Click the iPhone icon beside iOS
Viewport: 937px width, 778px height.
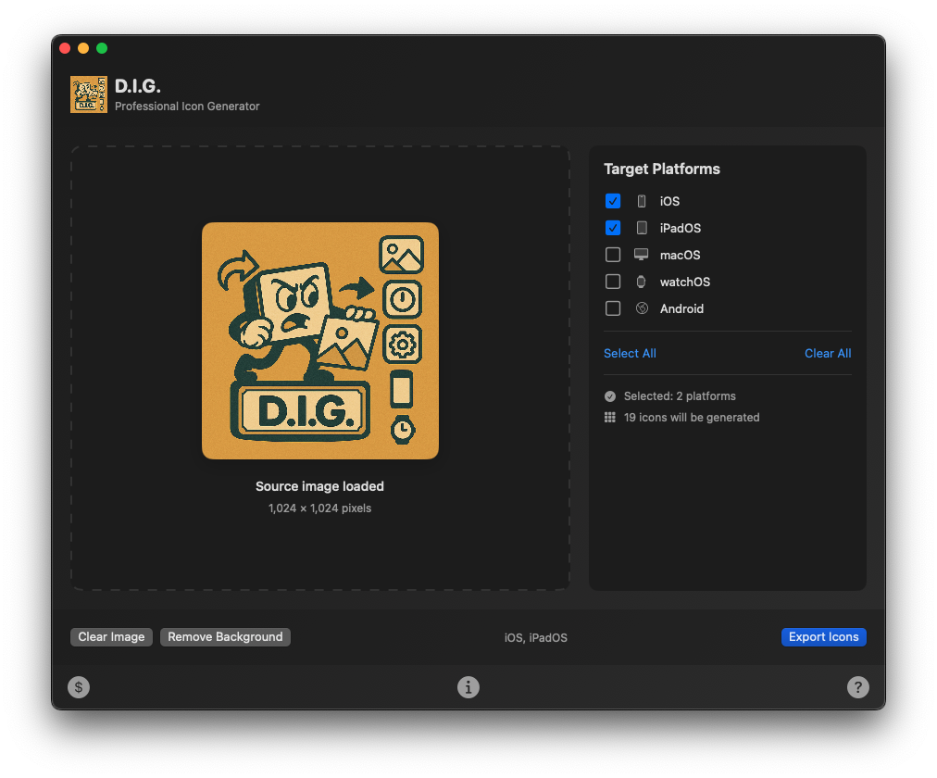point(642,201)
